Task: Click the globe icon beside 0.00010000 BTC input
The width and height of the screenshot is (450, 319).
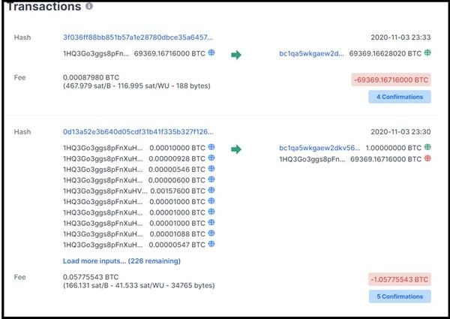Action: click(211, 147)
